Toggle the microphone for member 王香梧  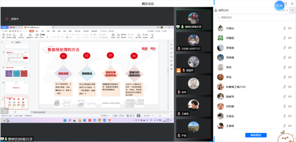pos(285,126)
